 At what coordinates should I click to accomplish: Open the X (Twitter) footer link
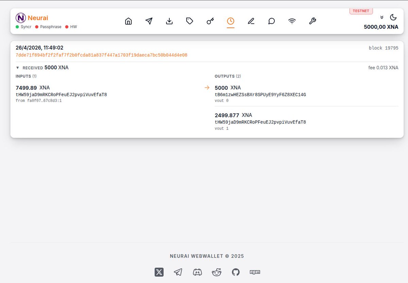(159, 272)
